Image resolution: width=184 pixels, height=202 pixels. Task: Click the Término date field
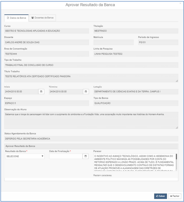[x=66, y=92]
